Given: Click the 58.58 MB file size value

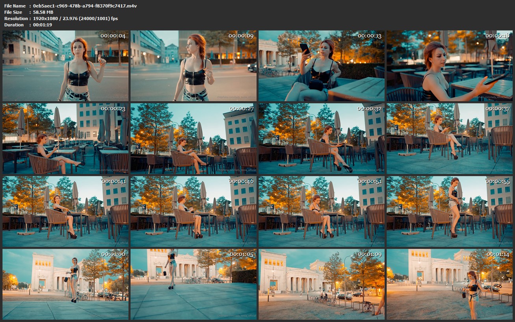Looking at the screenshot, I should (x=43, y=12).
